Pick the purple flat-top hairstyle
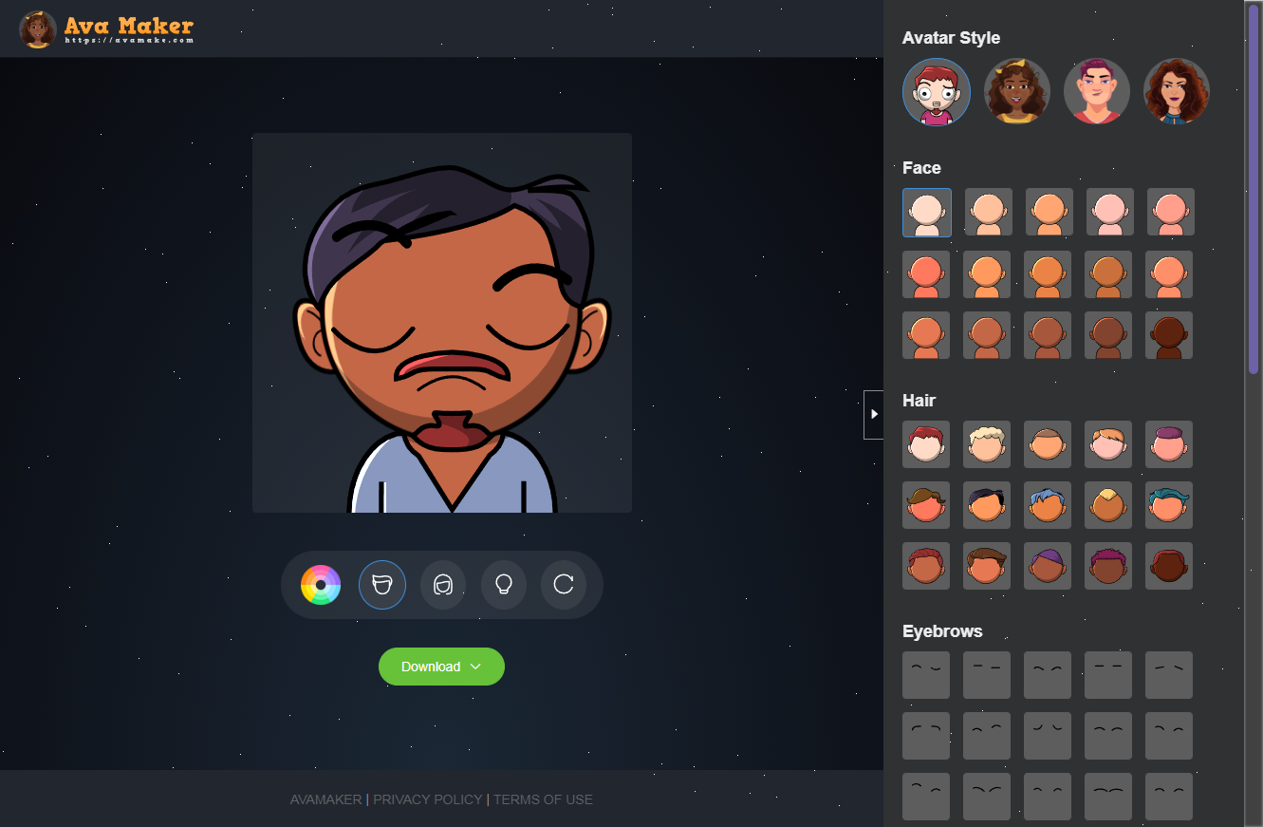1263x827 pixels. (x=1169, y=444)
